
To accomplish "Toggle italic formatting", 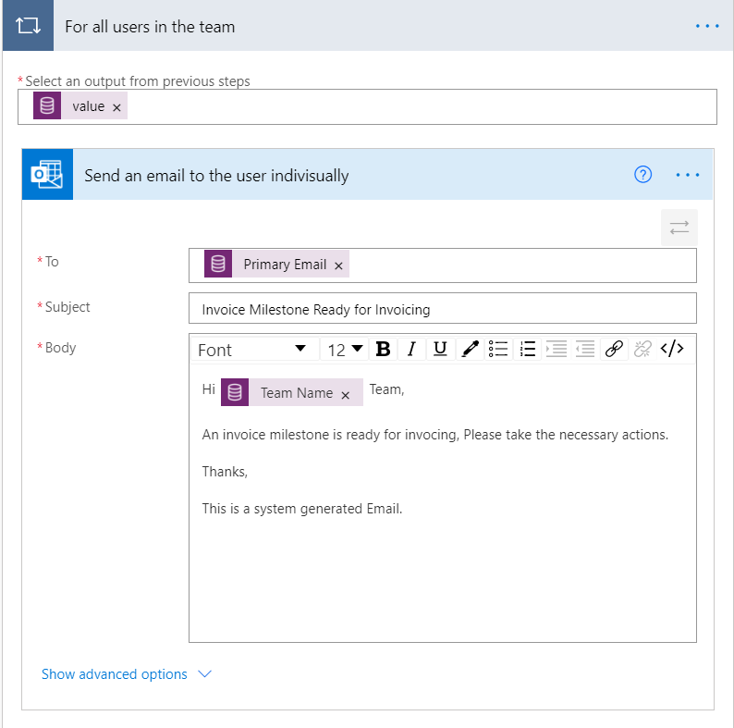I will pos(411,349).
